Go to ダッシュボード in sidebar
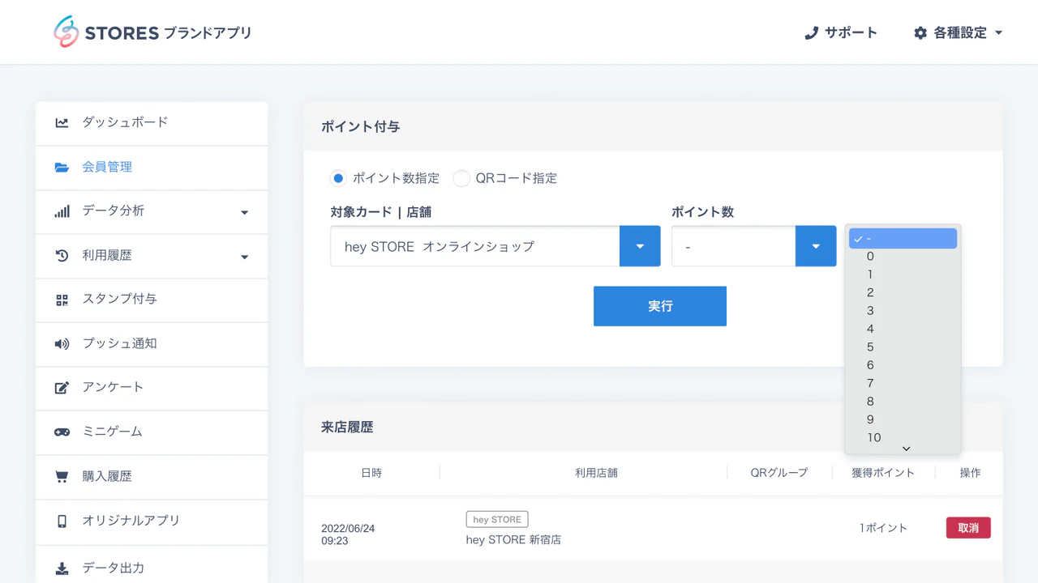1038x583 pixels. click(152, 123)
